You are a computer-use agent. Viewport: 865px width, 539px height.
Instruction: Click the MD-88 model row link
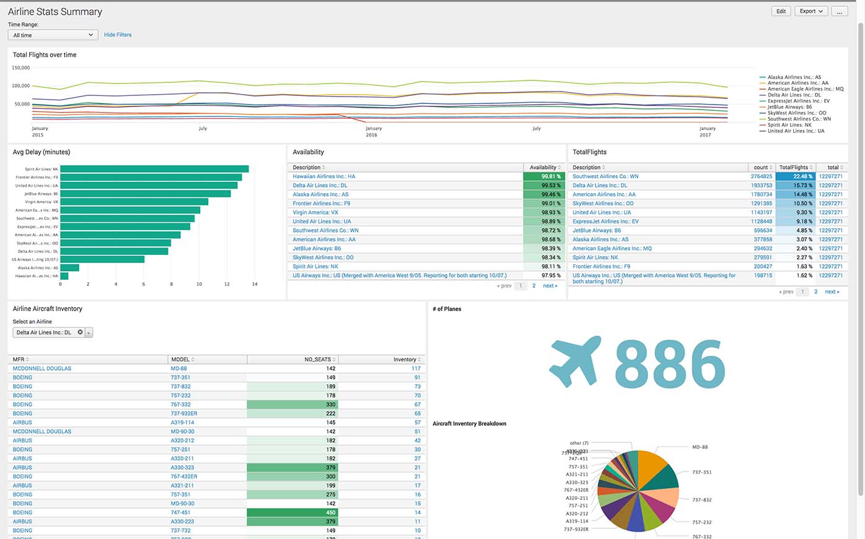178,368
